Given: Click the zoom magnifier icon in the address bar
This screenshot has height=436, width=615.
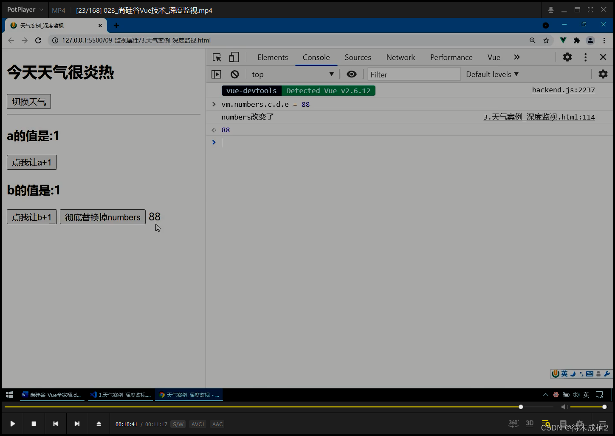Looking at the screenshot, I should click(x=533, y=40).
